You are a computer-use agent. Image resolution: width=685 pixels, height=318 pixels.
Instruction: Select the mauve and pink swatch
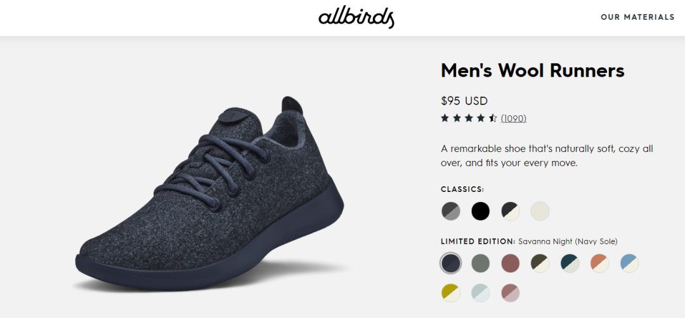coord(511,292)
